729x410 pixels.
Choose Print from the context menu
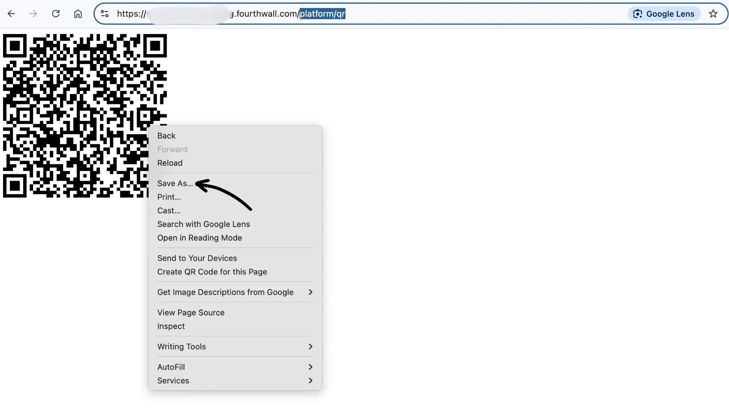coord(169,197)
